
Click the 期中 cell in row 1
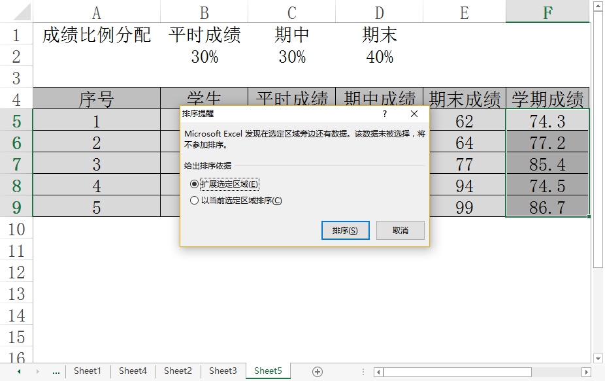tap(291, 35)
